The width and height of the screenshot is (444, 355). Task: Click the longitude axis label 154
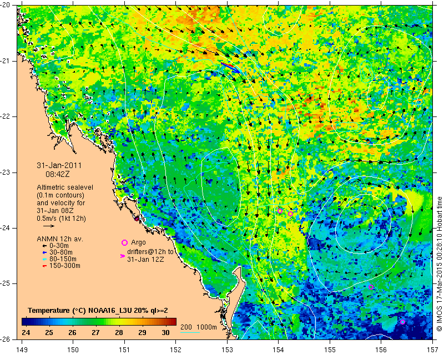(279, 349)
